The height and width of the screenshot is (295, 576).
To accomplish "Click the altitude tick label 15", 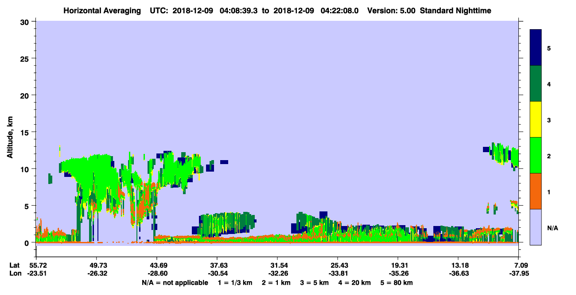I will pos(26,132).
